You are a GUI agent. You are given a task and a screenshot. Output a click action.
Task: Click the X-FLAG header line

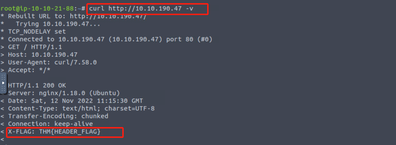(x=54, y=132)
